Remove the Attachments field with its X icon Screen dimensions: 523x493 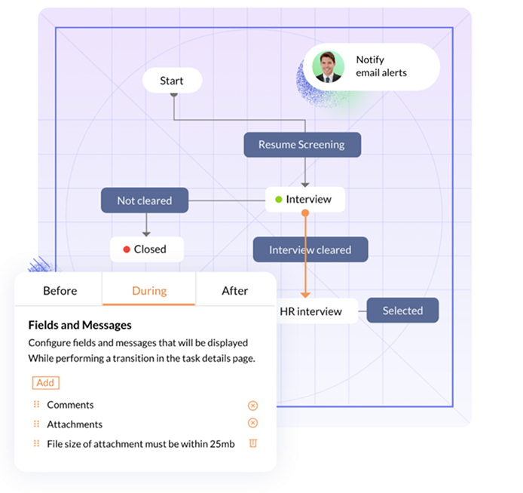click(x=253, y=424)
